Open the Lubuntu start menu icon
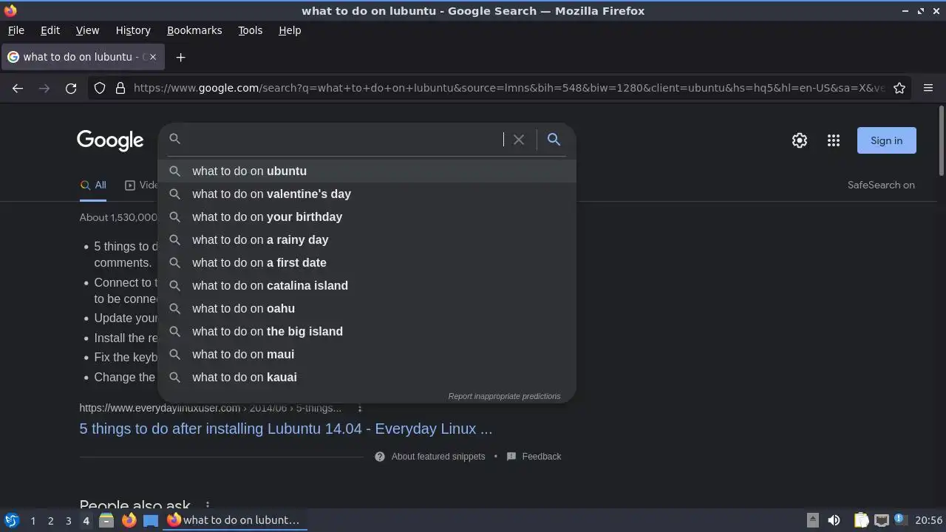The image size is (946, 532). pyautogui.click(x=11, y=520)
